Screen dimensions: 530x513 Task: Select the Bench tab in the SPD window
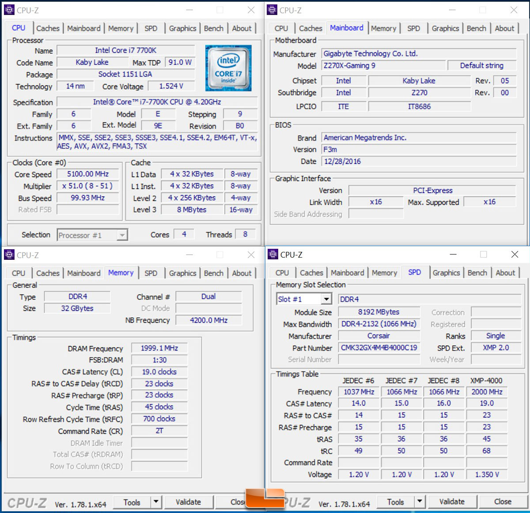click(477, 273)
